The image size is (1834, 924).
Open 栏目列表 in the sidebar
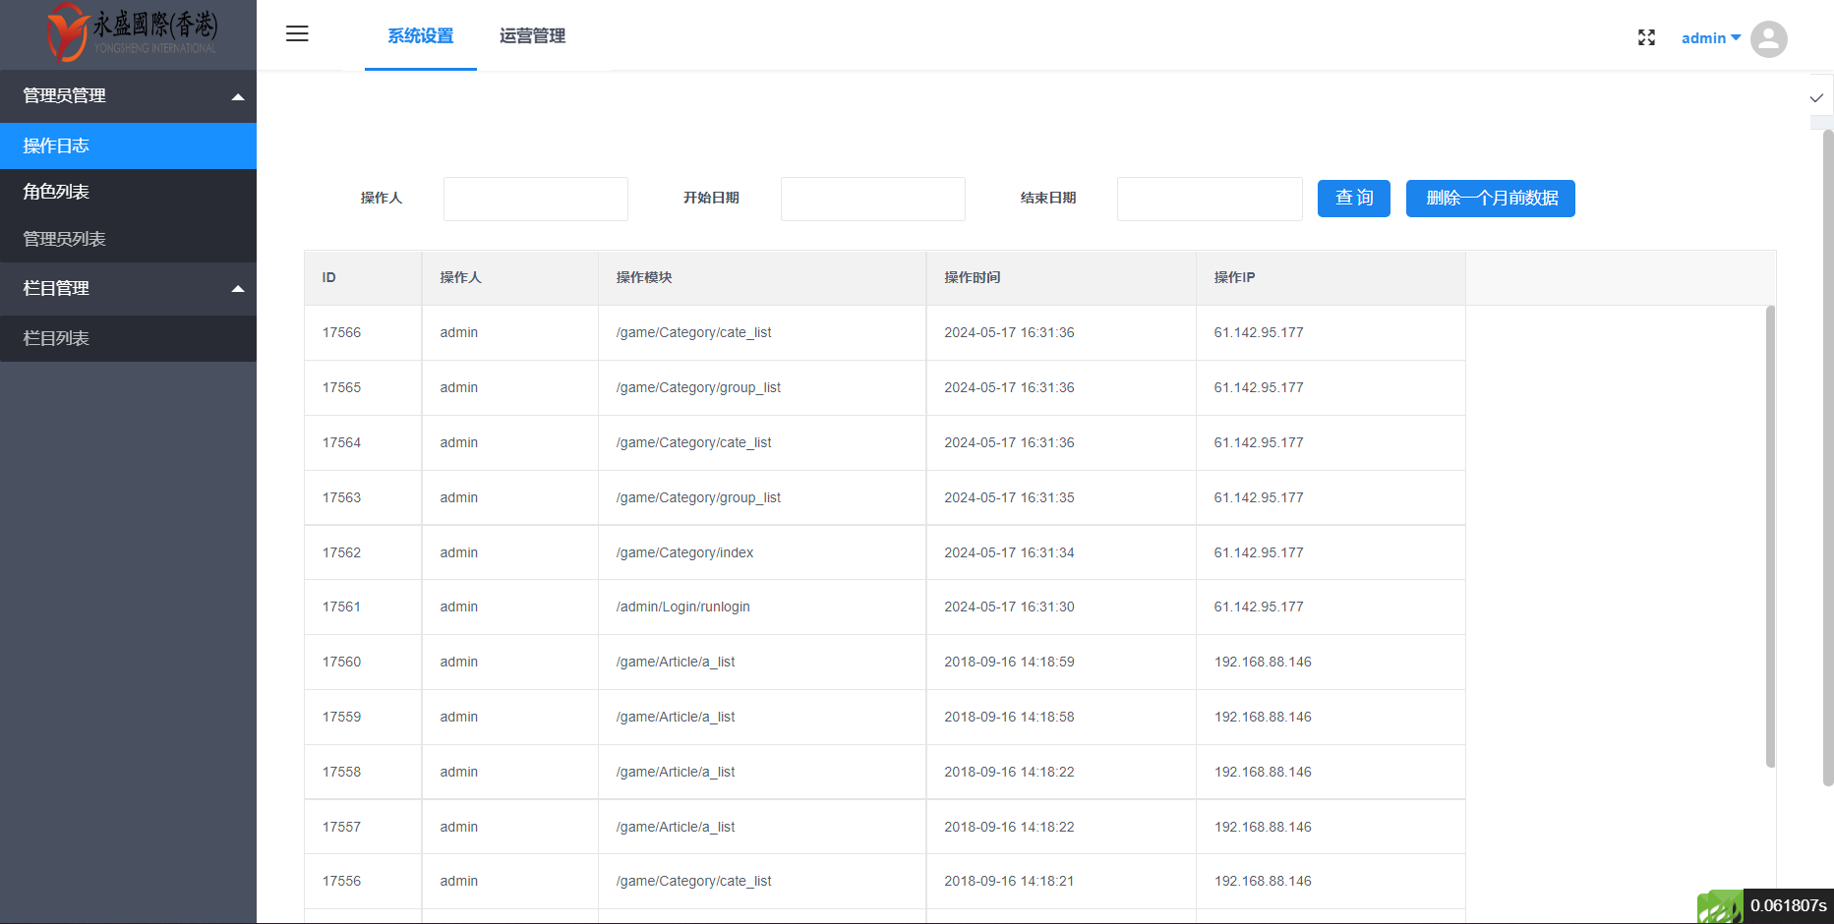[x=128, y=338]
